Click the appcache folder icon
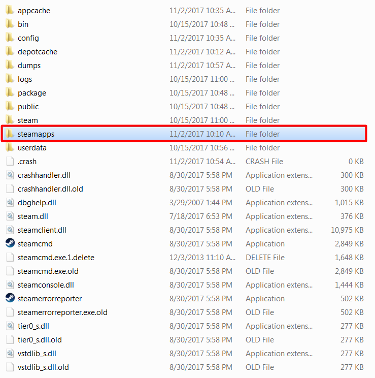 tap(10, 10)
